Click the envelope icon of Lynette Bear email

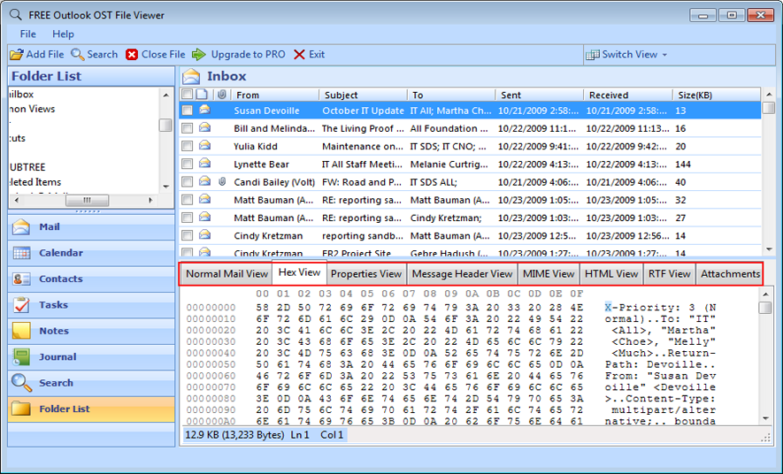click(x=204, y=164)
